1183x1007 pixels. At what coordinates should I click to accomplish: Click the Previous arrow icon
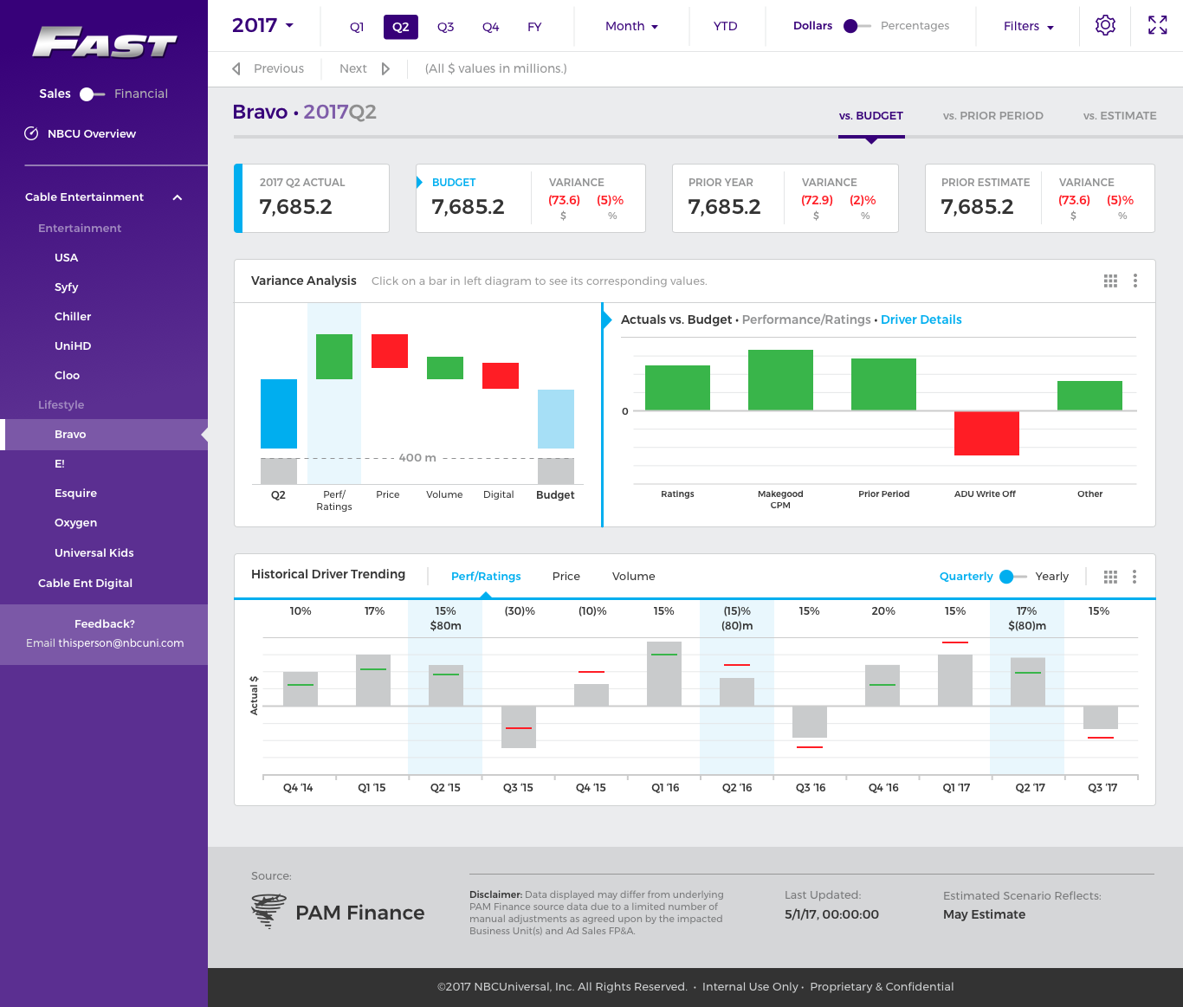236,68
